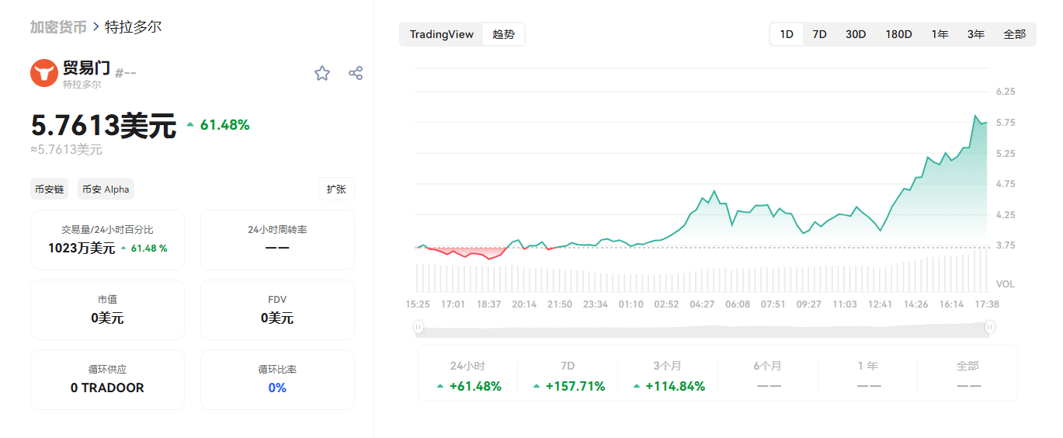This screenshot has height=438, width=1063.
Task: Select the 7D time range tab
Action: (819, 34)
